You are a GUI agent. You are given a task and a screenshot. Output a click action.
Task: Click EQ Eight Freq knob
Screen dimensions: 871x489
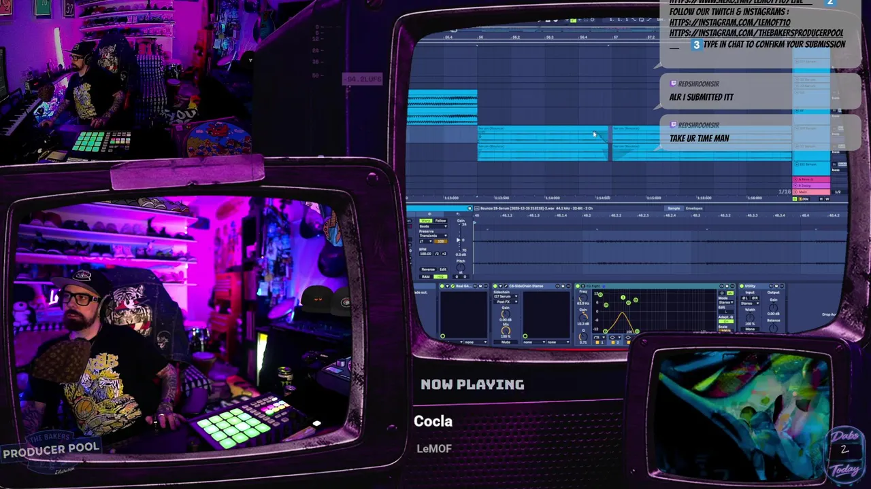[583, 298]
